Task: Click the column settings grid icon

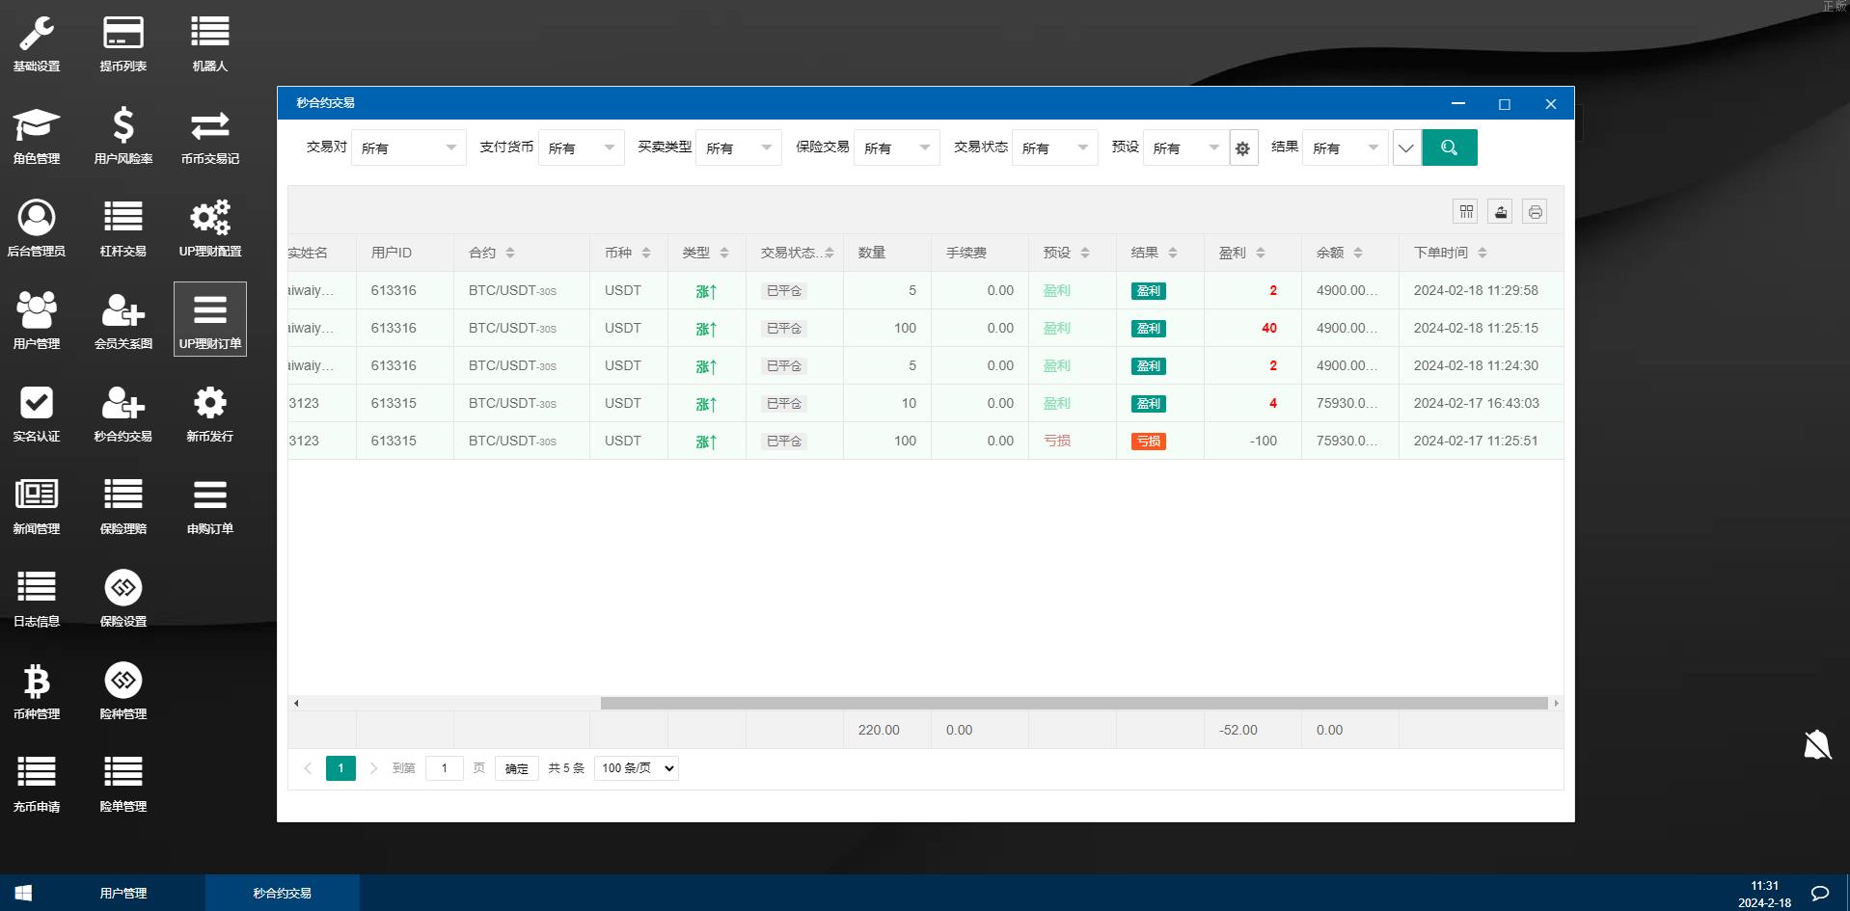Action: point(1465,210)
